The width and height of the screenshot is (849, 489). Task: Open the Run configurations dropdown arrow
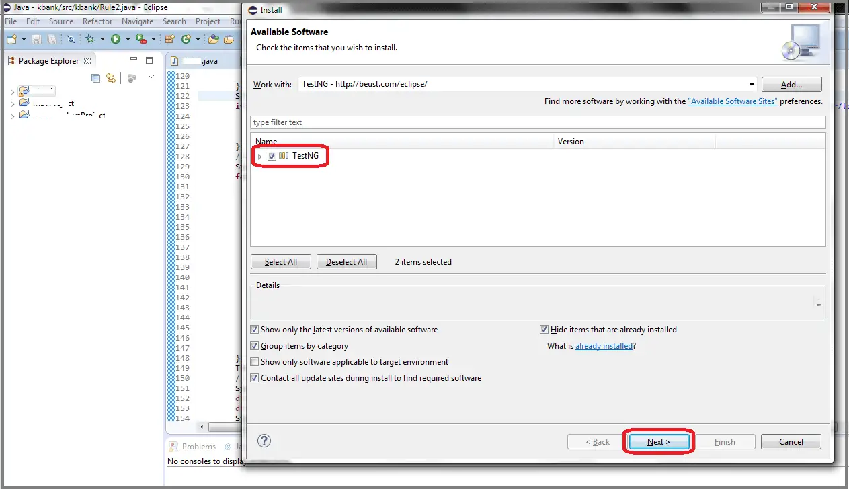(128, 40)
